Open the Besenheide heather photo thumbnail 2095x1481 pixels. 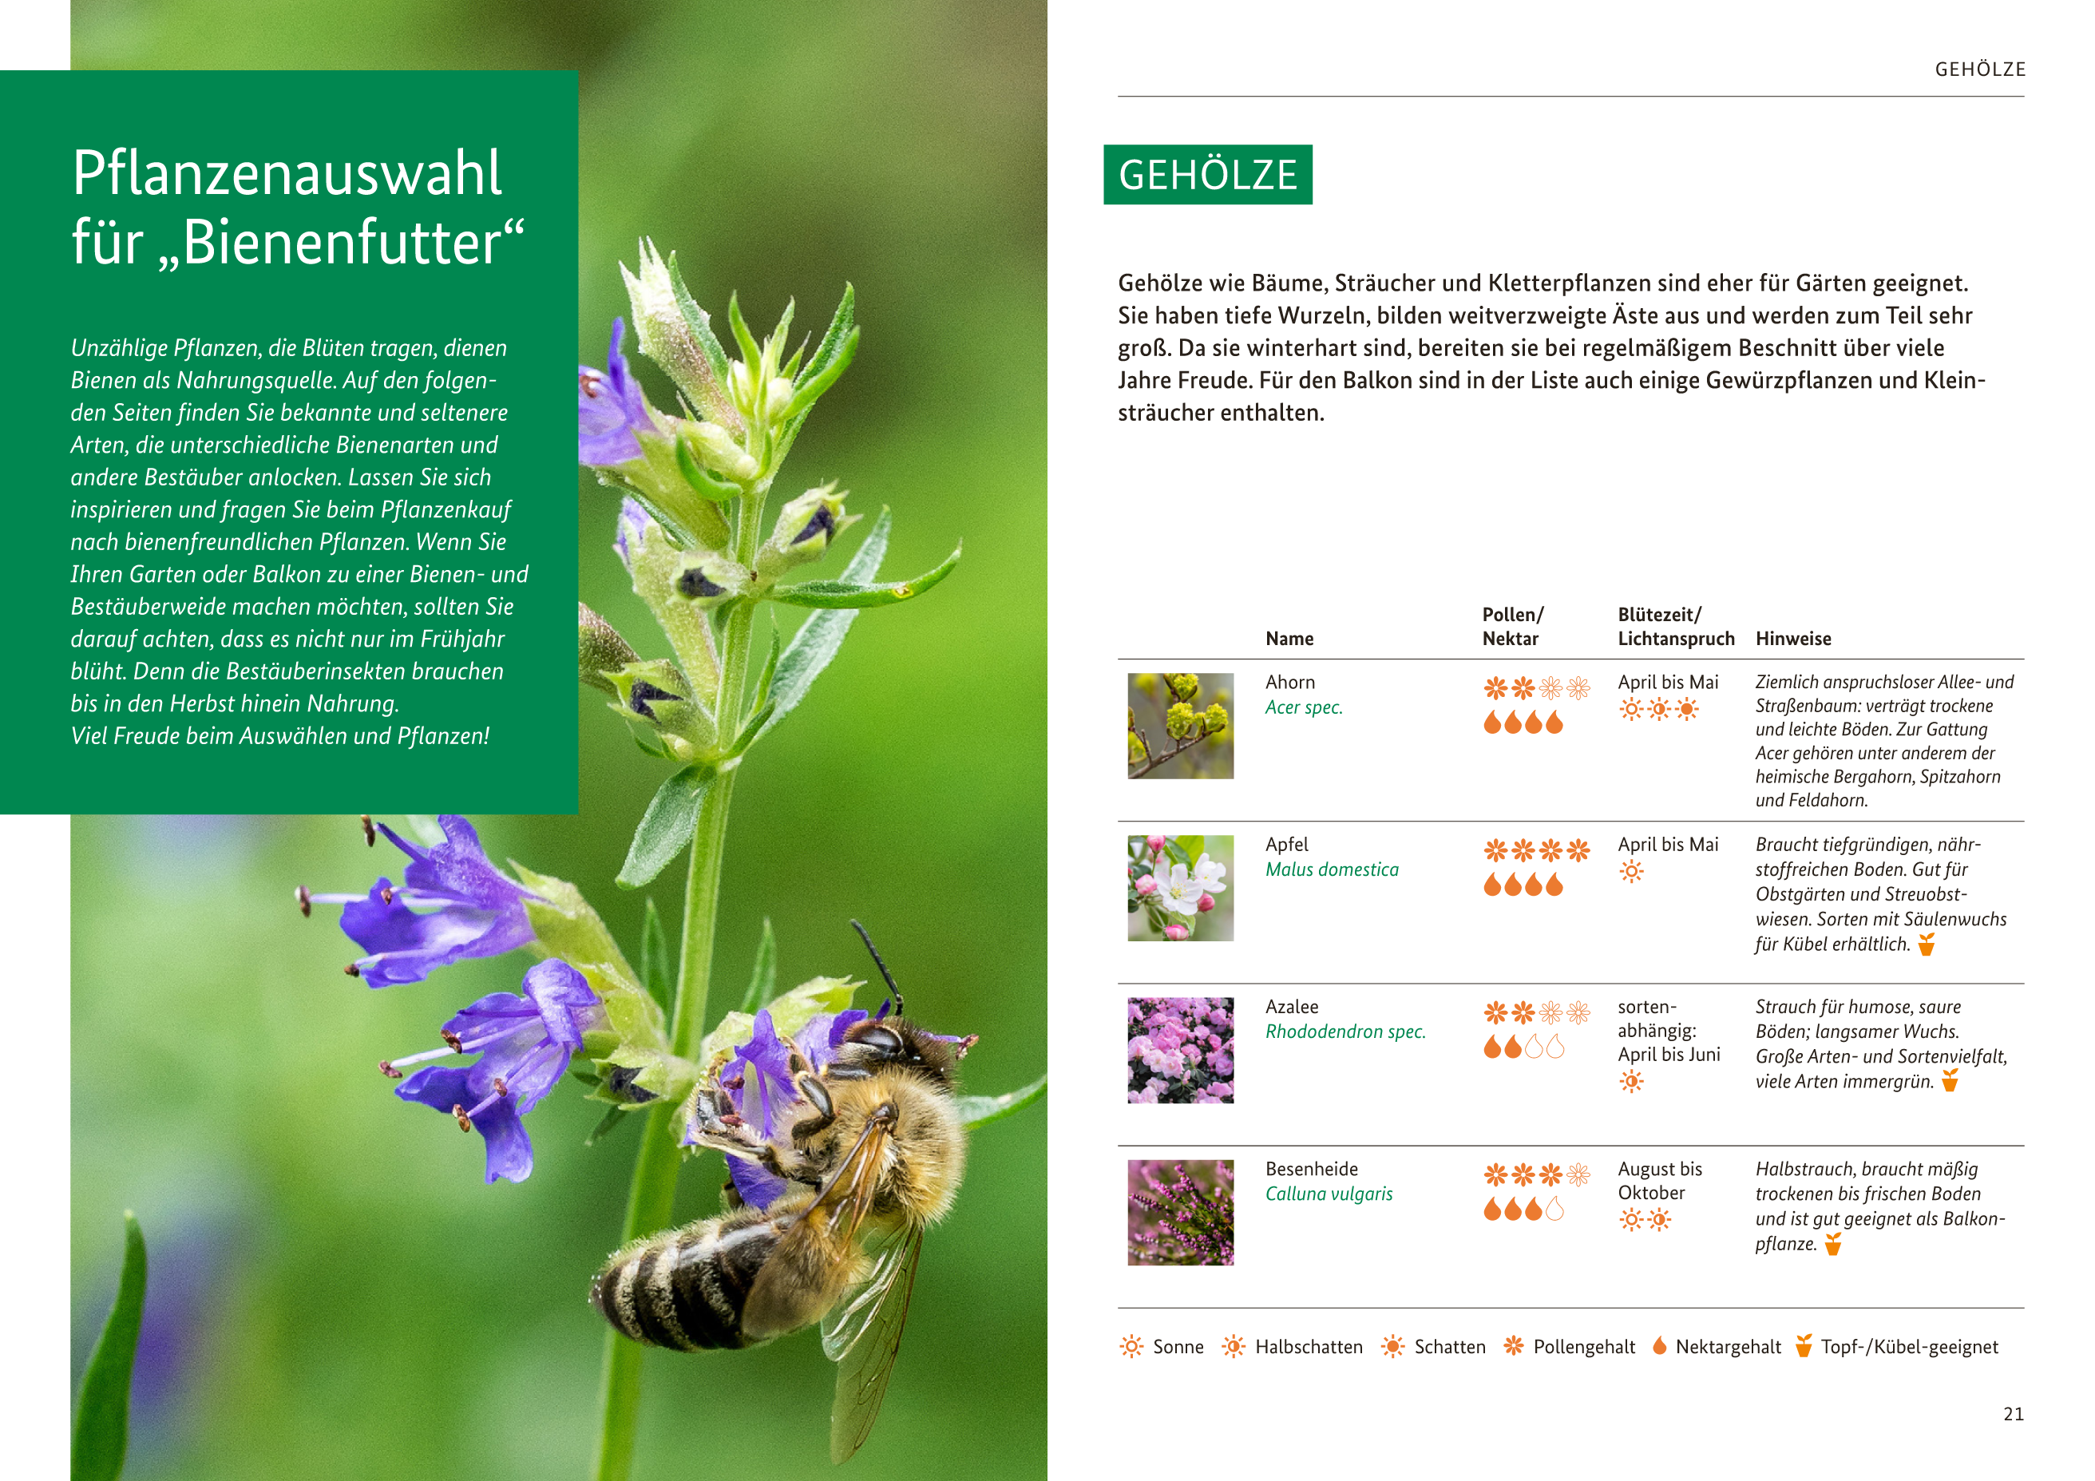[x=1181, y=1213]
